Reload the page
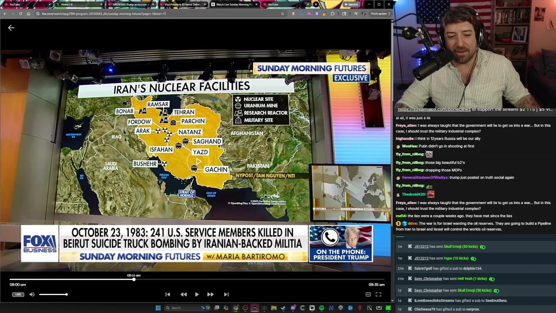The image size is (556, 313). pyautogui.click(x=20, y=13)
